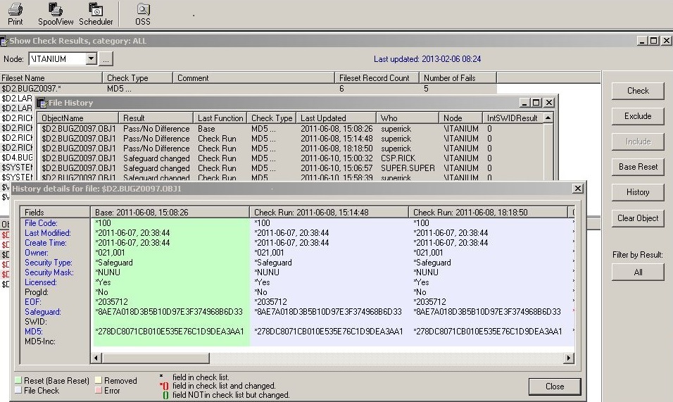Click the Show Check Results window icon
This screenshot has height=402, width=673.
(x=4, y=42)
